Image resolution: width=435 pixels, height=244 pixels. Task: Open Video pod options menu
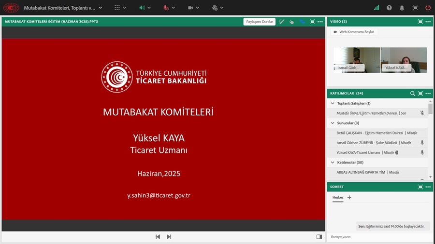[428, 22]
